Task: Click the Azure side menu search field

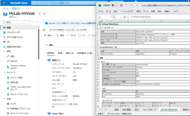Action: point(16,22)
